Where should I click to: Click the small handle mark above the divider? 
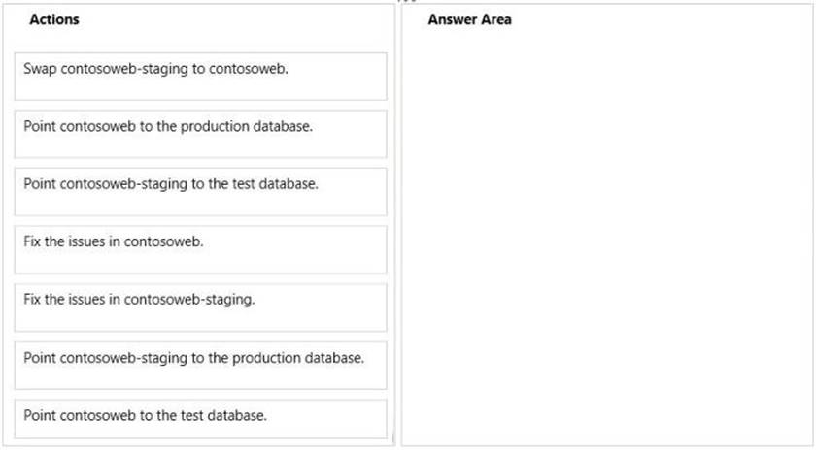pos(406,2)
